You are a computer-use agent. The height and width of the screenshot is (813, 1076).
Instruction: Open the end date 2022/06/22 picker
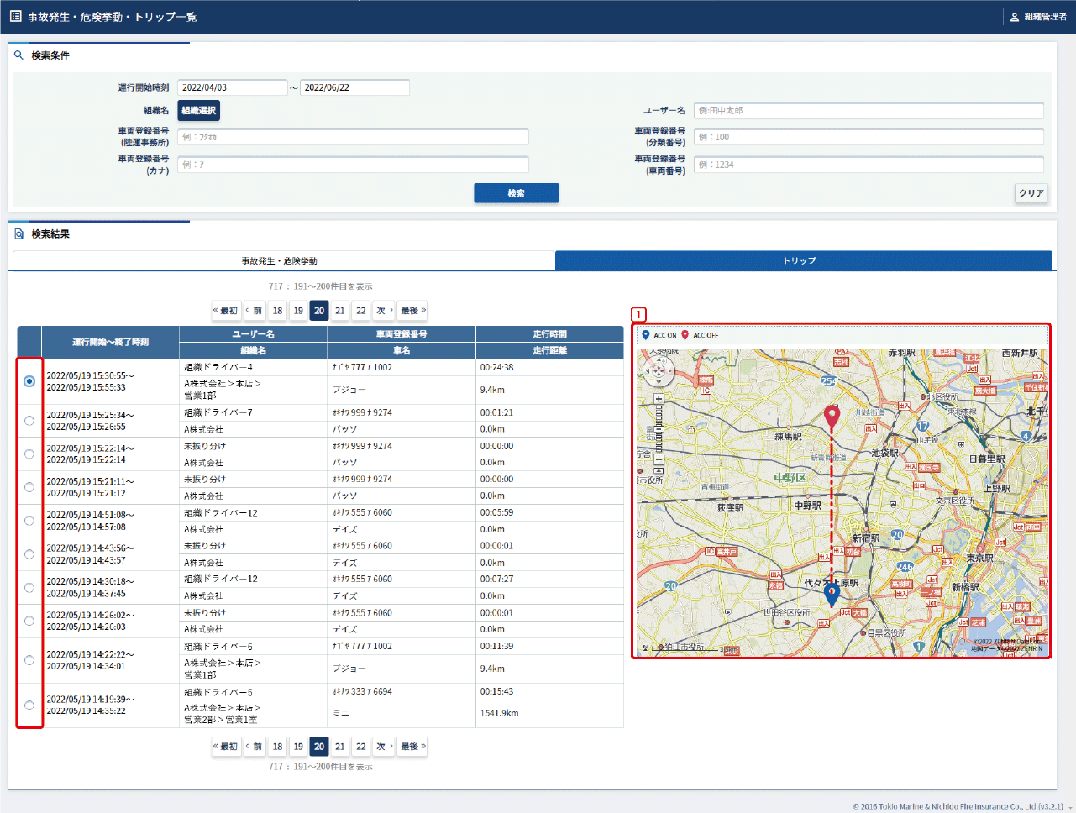coord(354,87)
